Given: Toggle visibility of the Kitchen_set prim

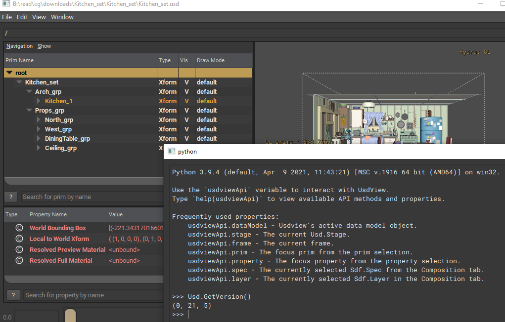Looking at the screenshot, I should pos(186,82).
